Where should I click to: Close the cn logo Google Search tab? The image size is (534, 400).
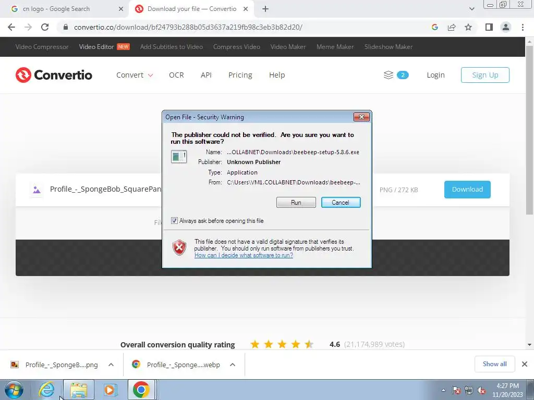(120, 9)
